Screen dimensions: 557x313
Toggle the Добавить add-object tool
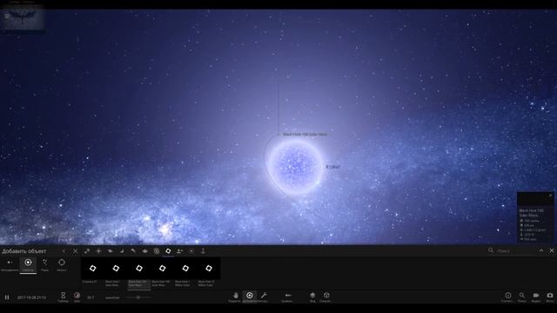(250, 296)
